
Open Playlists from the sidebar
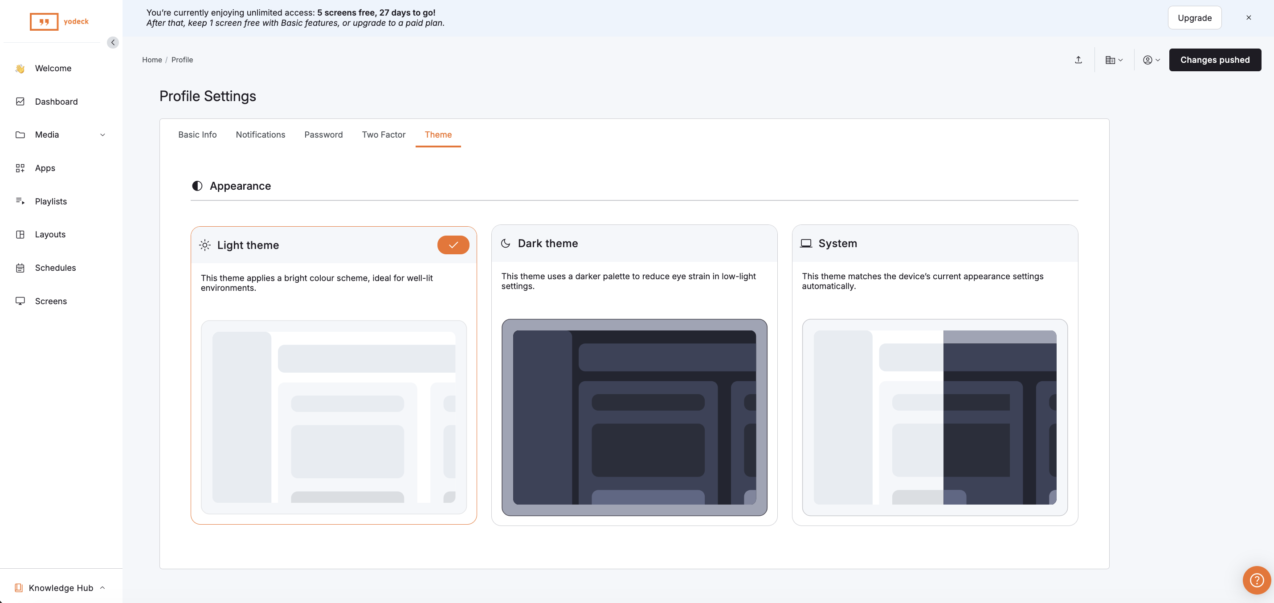pos(50,201)
